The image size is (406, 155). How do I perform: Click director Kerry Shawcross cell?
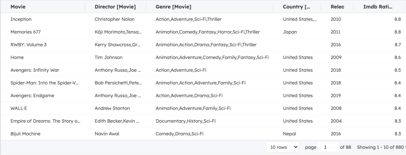coord(118,45)
